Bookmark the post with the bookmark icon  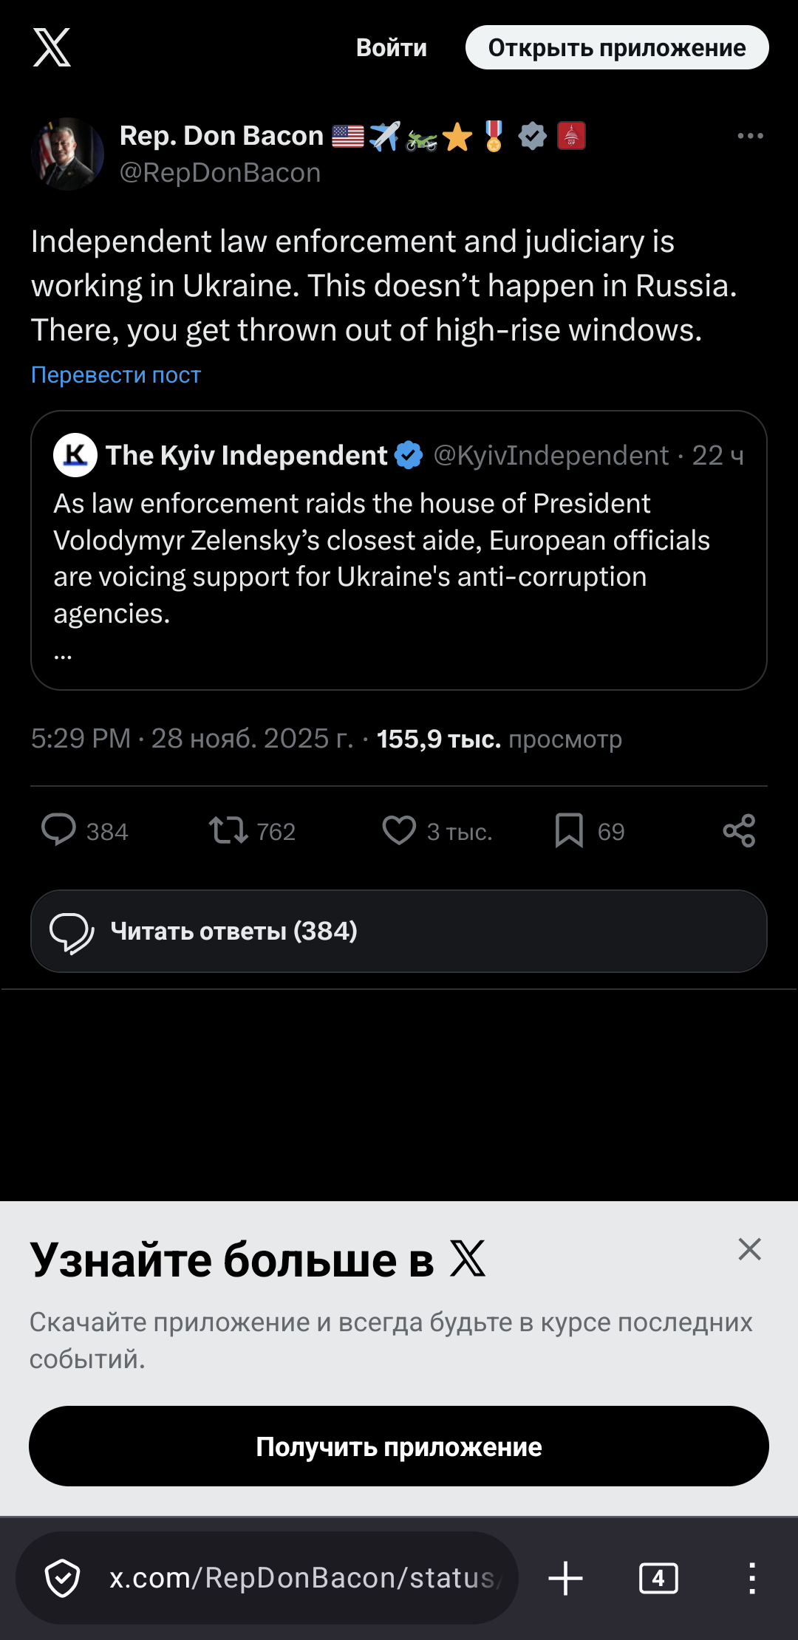(569, 830)
